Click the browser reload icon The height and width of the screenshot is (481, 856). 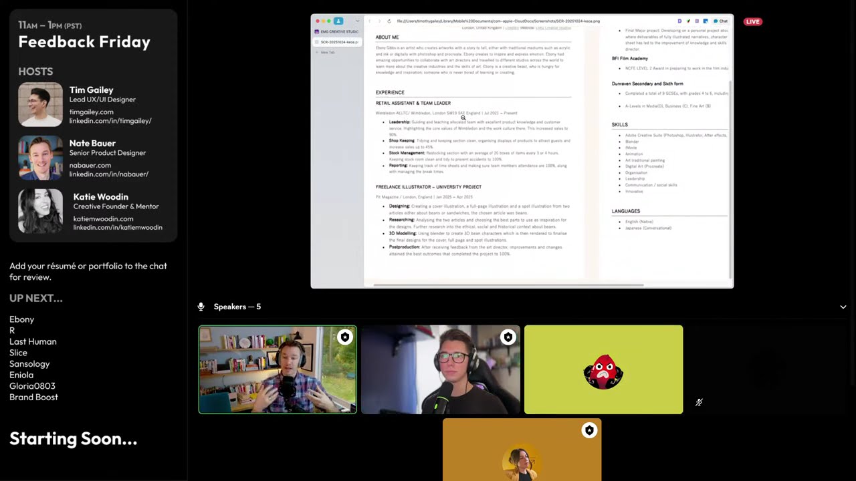point(389,21)
